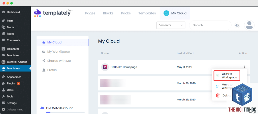Click the Shared with Me share icon

click(44, 61)
